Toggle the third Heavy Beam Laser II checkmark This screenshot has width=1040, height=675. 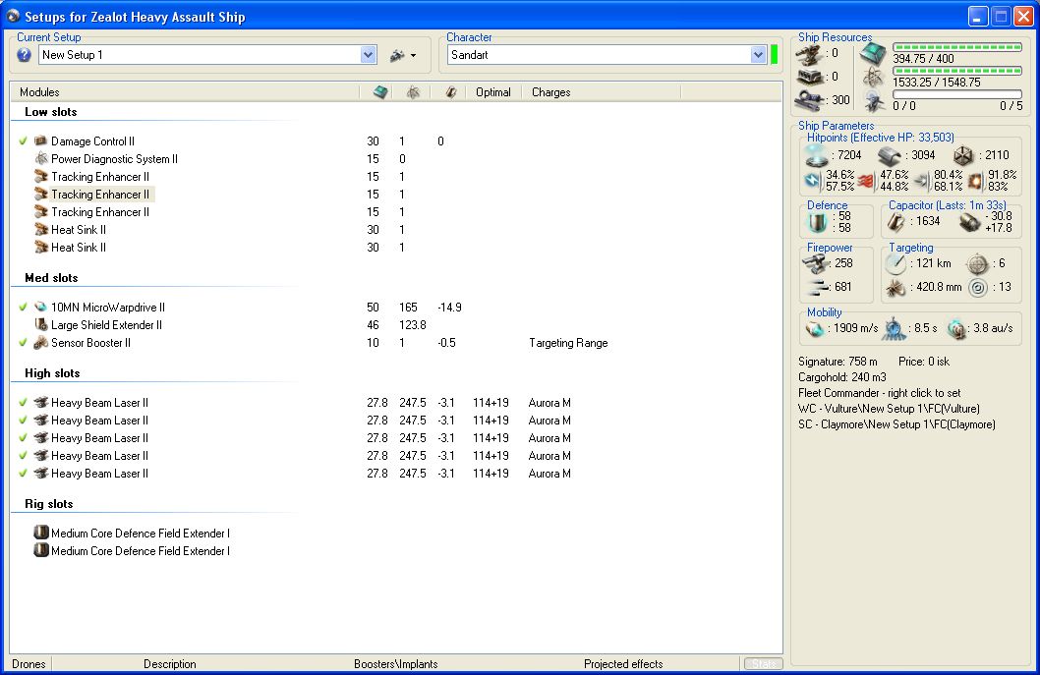coord(24,438)
